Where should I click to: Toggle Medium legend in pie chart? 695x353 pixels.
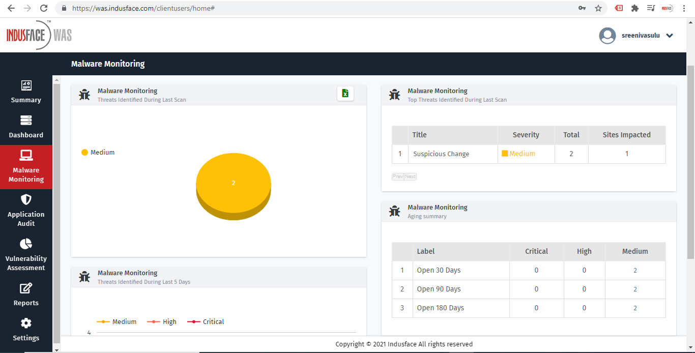[x=98, y=153]
